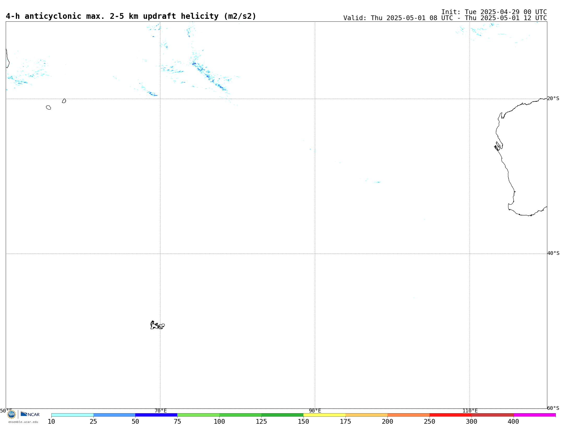Click the light green colorbar swatch at 75

[198, 415]
